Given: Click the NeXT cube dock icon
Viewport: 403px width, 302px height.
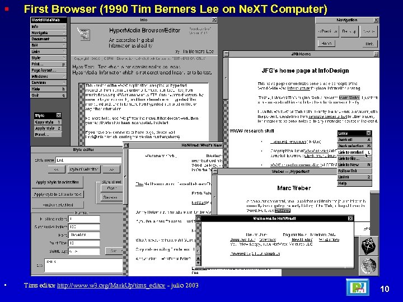Looking at the screenshot, I should click(x=368, y=246).
